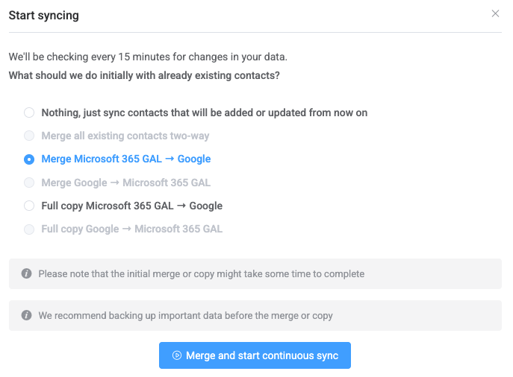Click the 'Full copy Google → Microsoft 365 GAL' label

pyautogui.click(x=132, y=229)
